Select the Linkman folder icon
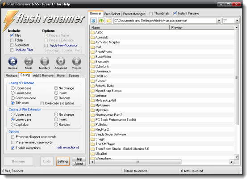Image resolution: width=250 pixels, height=182 pixels. 93,95
